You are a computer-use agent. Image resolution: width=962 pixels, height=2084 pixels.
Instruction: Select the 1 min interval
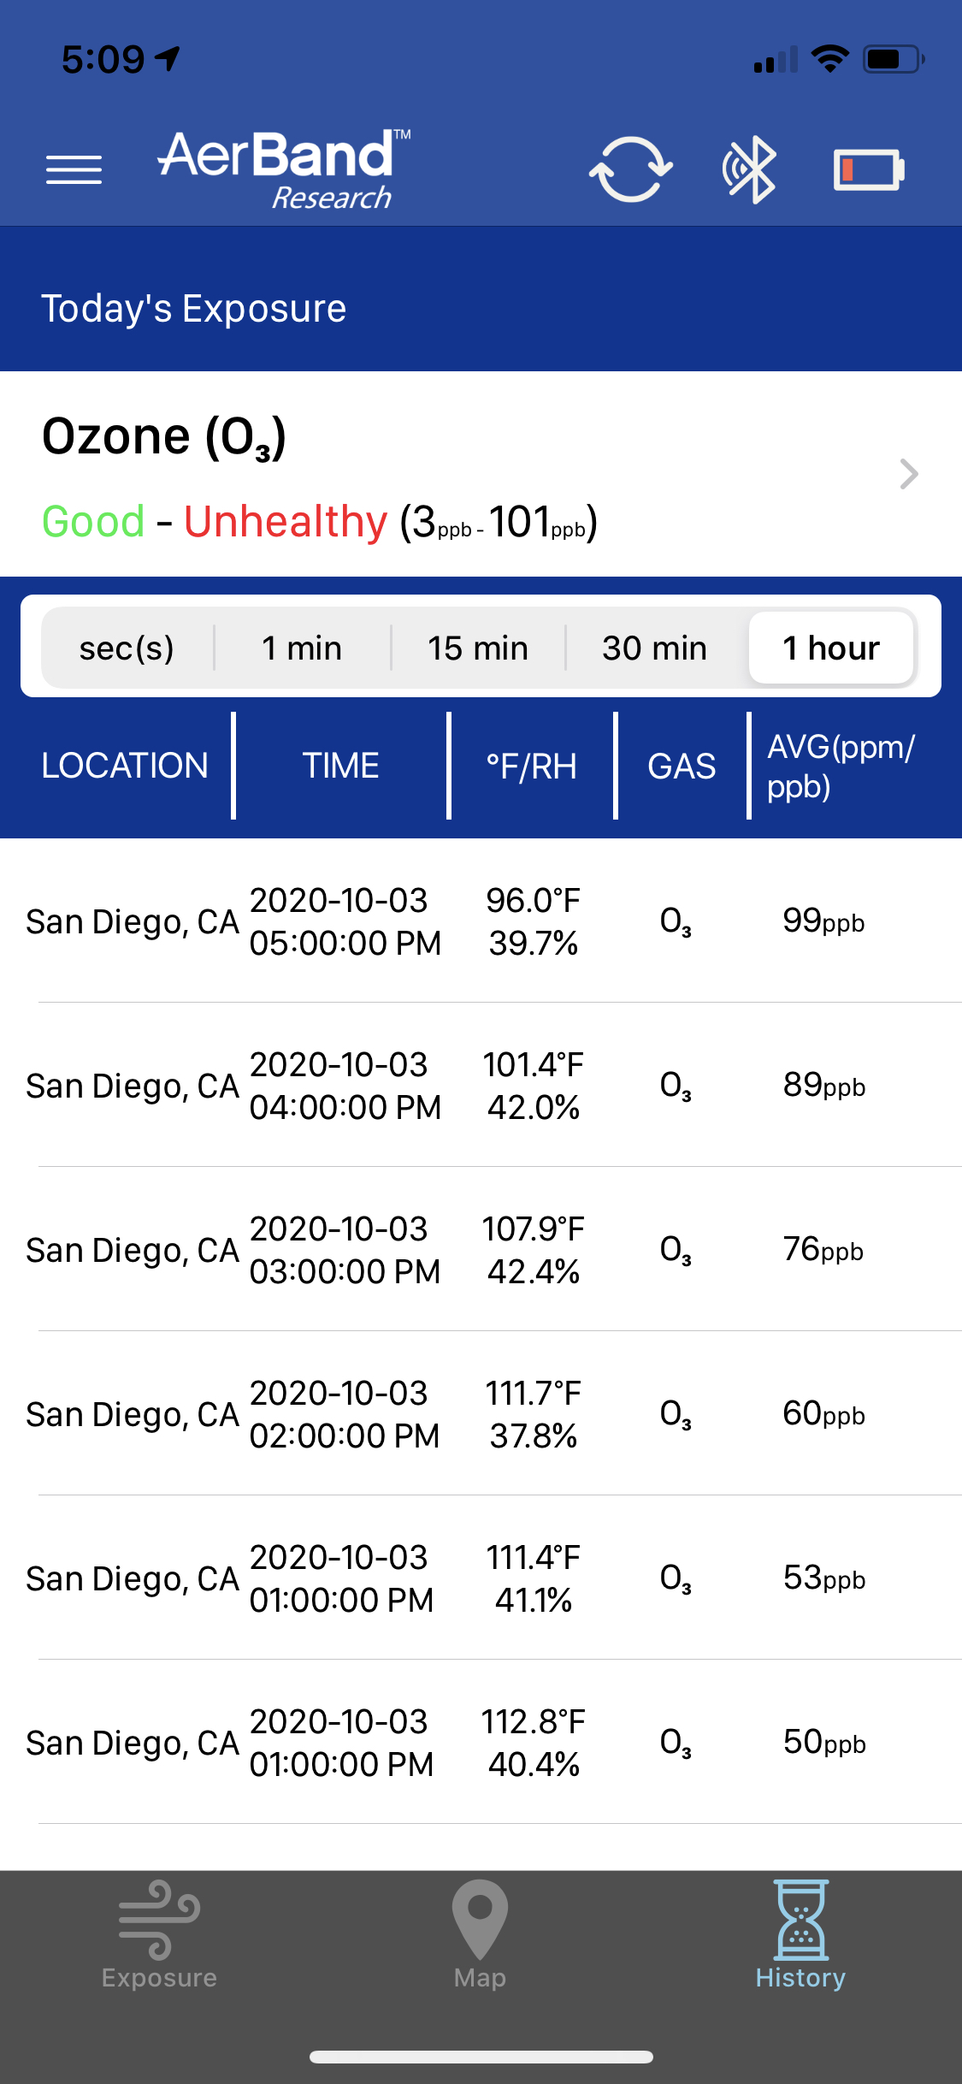302,648
